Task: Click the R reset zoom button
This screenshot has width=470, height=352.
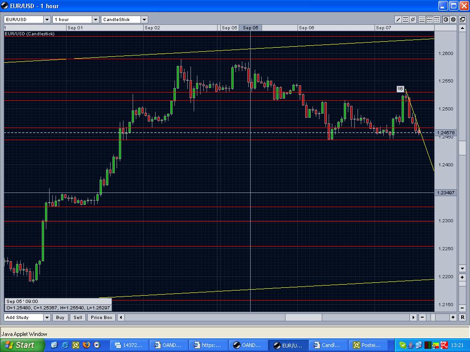Action: [x=463, y=317]
